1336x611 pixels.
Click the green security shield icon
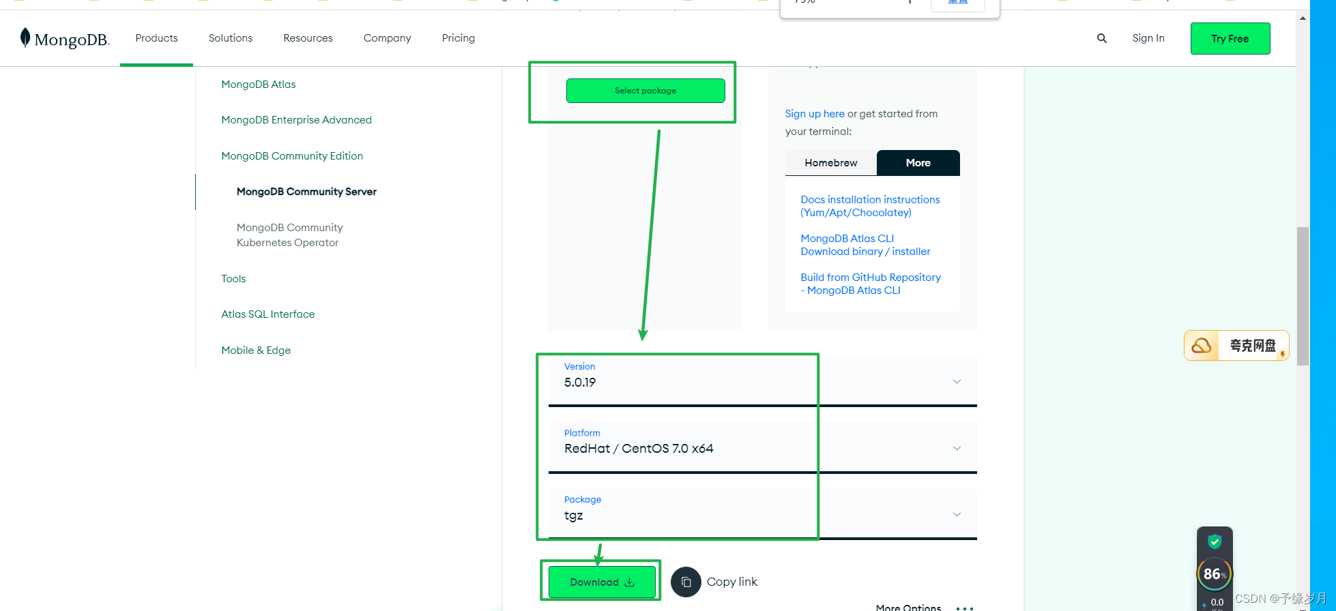point(1215,542)
